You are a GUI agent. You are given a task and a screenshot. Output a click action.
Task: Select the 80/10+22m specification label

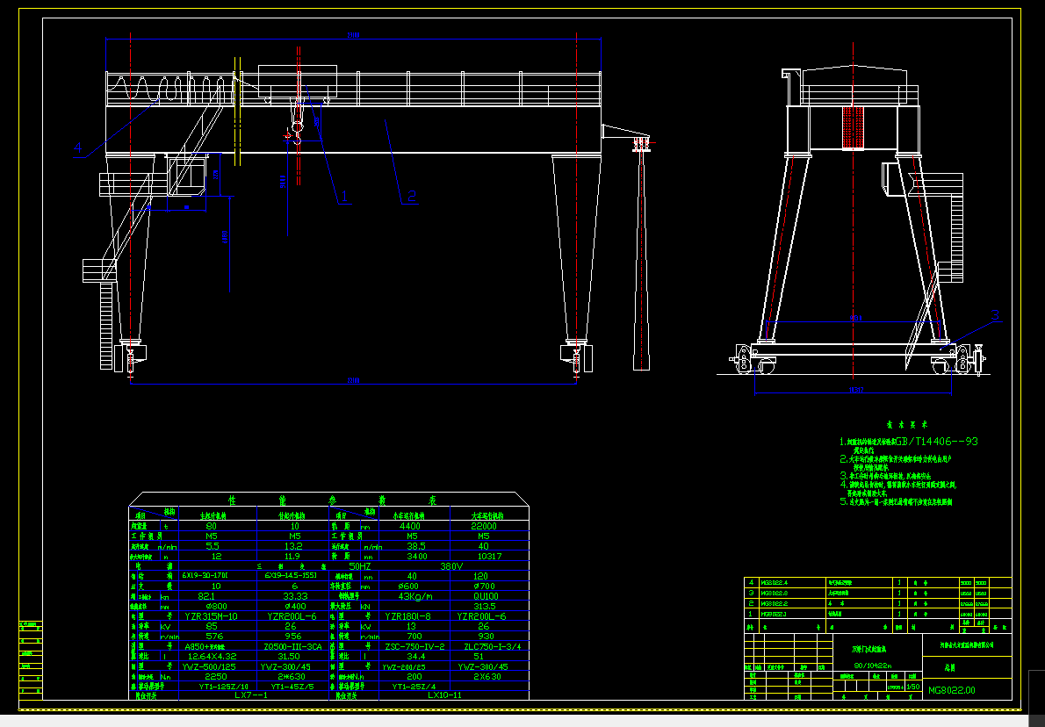[872, 666]
